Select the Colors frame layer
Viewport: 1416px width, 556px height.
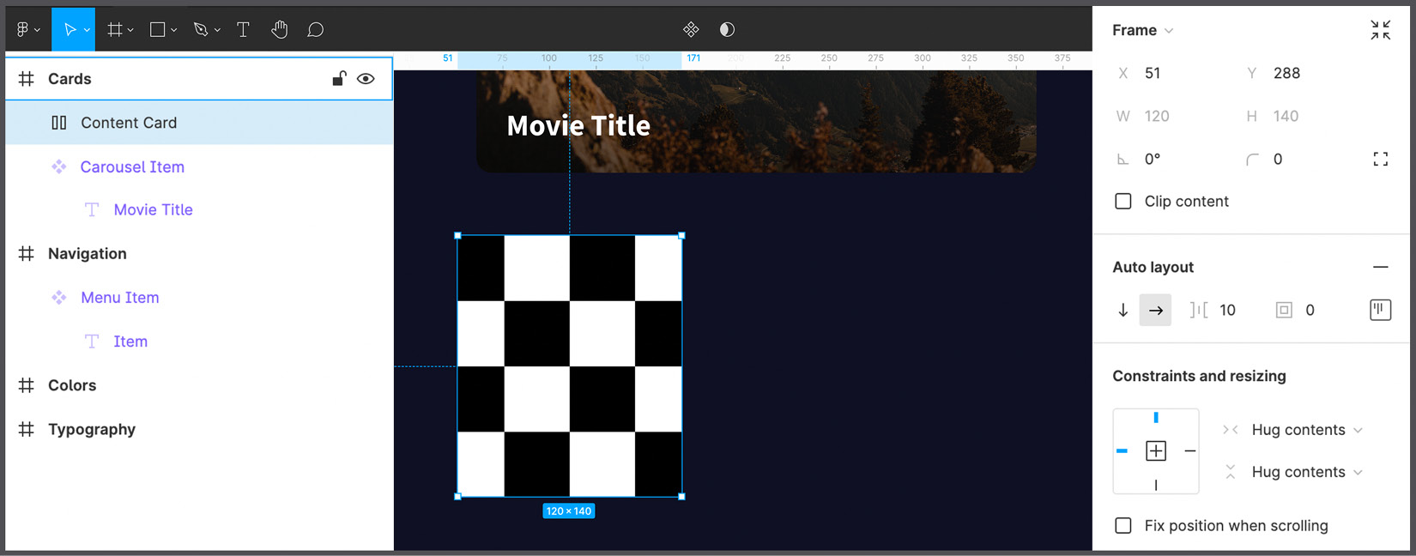(199, 385)
